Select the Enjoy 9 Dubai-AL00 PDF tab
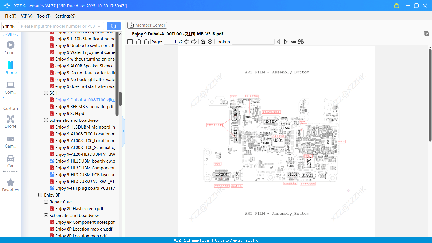Viewport: 432px width, 243px height. pyautogui.click(x=178, y=34)
